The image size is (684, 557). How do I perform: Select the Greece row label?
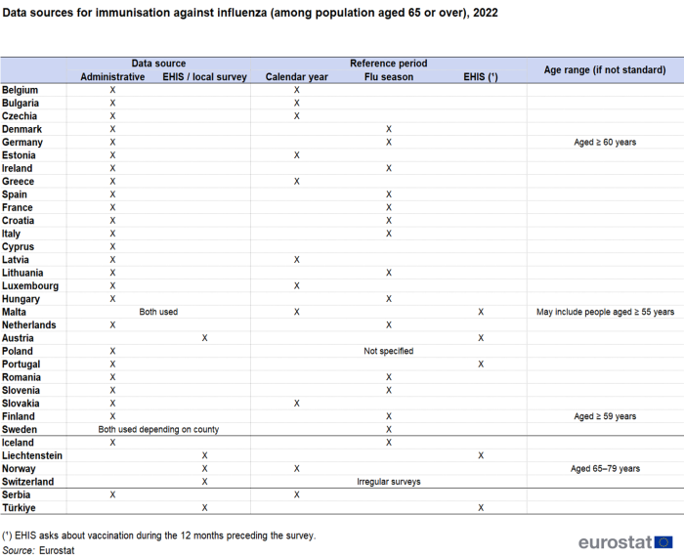18,182
